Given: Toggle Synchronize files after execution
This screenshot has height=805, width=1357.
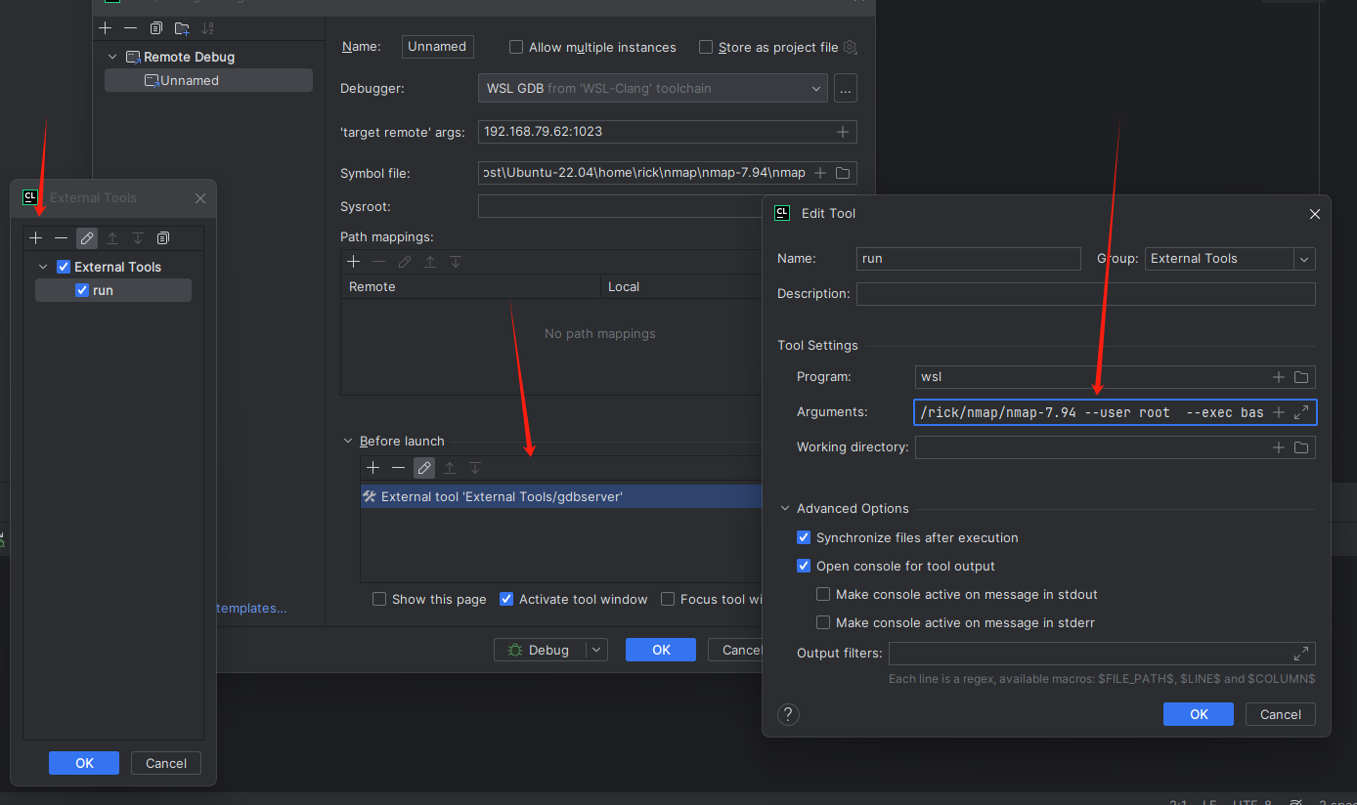Looking at the screenshot, I should 804,537.
